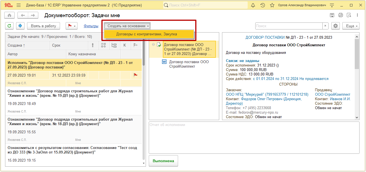The height and width of the screenshot is (172, 366).
Task: Click the red flag in the first task row
Action: coord(136,75)
